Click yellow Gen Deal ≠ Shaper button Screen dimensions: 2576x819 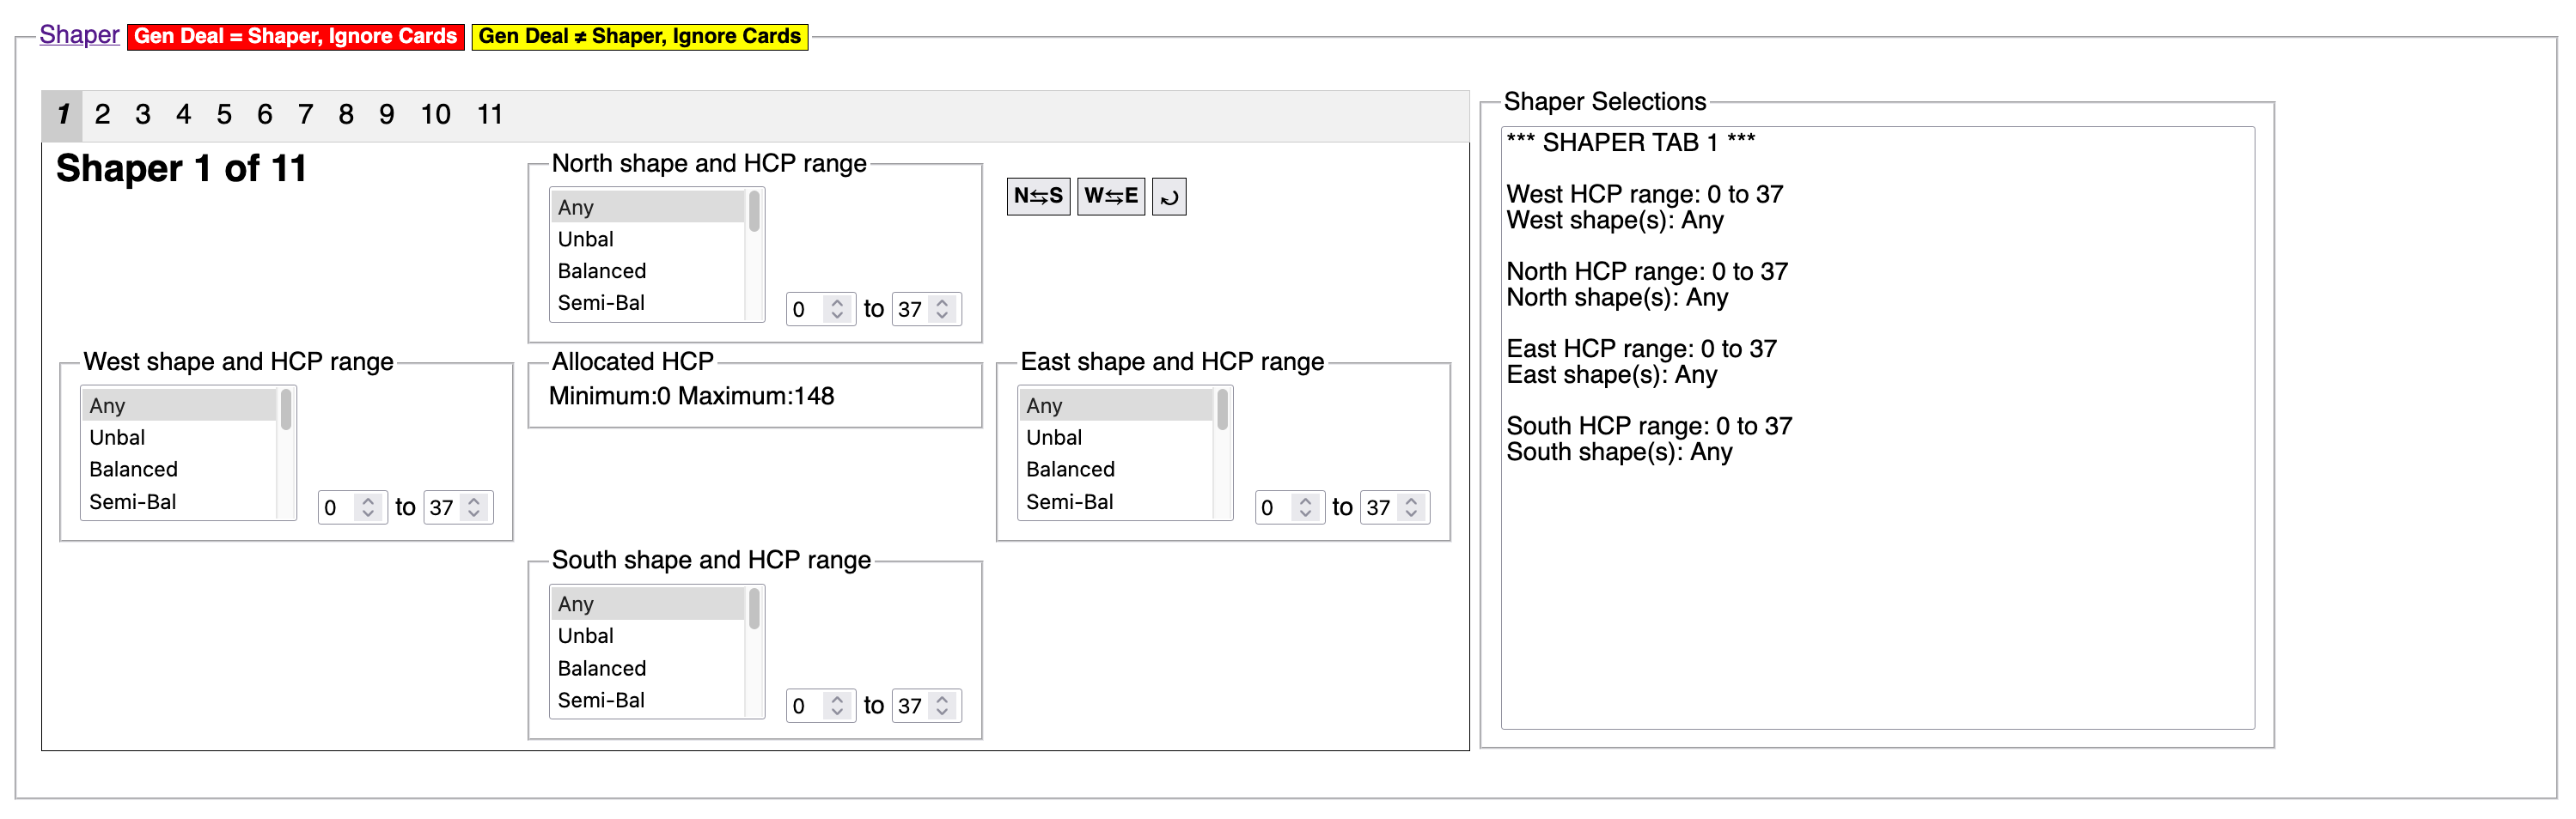(639, 37)
